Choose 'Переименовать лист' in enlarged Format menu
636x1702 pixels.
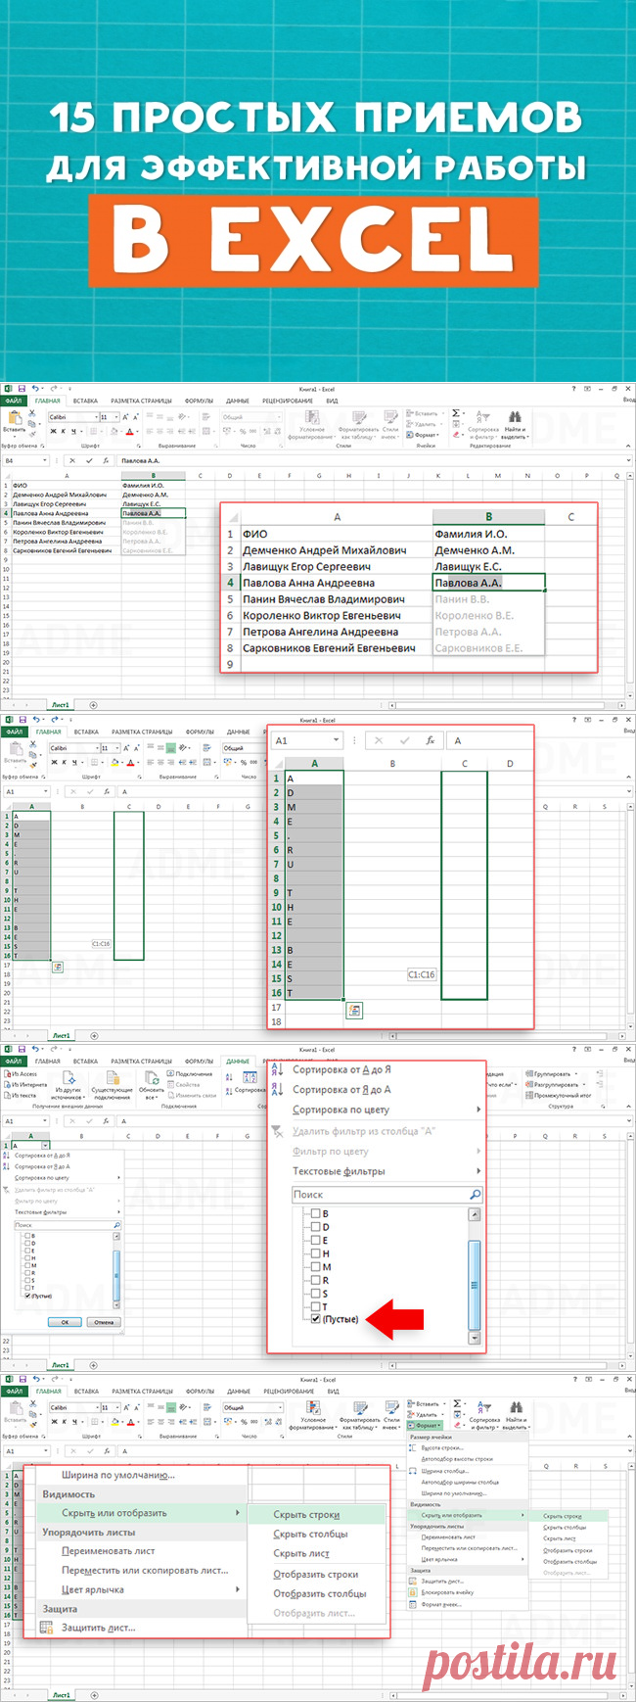108,1551
